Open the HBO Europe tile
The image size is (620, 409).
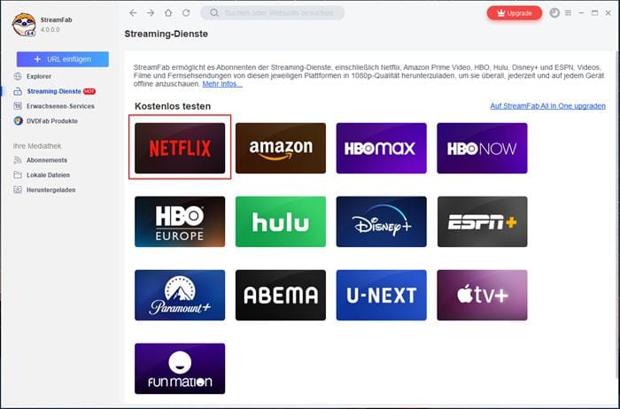click(x=180, y=221)
